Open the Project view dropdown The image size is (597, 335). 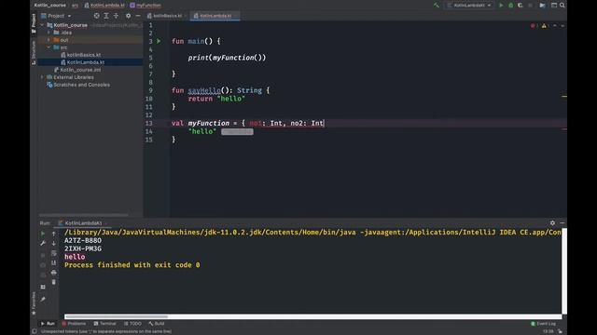pos(56,16)
